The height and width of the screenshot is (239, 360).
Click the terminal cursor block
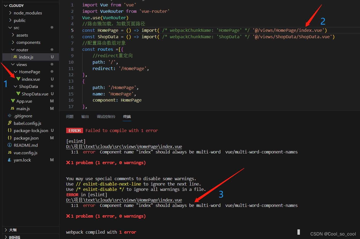coord(299,232)
